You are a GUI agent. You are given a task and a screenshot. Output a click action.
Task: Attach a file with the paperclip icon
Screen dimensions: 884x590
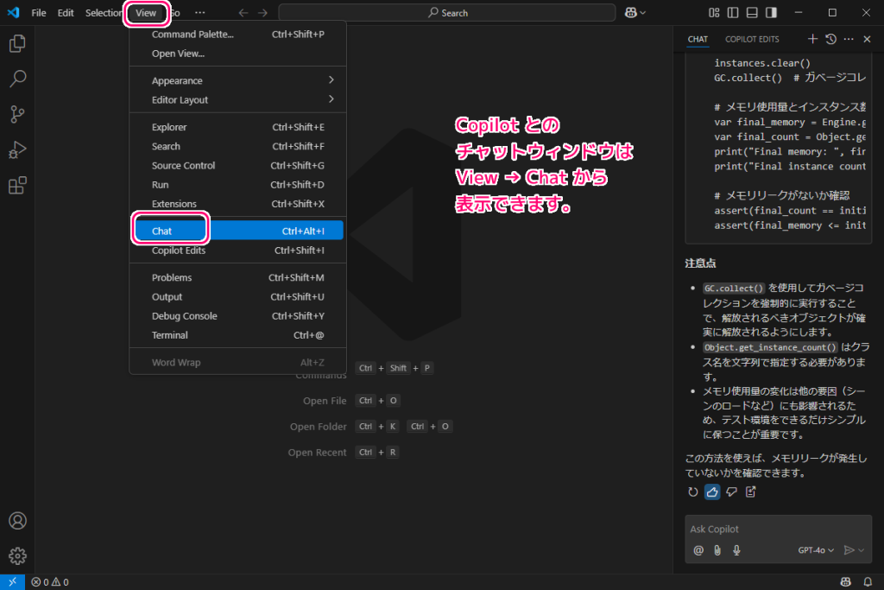point(717,549)
